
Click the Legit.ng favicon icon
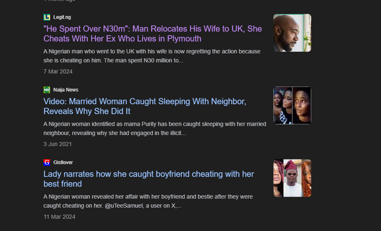click(x=47, y=17)
